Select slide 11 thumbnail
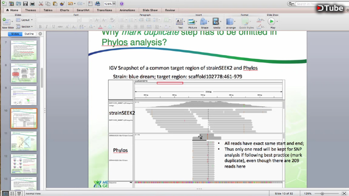The height and width of the screenshot is (196, 349). click(23, 141)
